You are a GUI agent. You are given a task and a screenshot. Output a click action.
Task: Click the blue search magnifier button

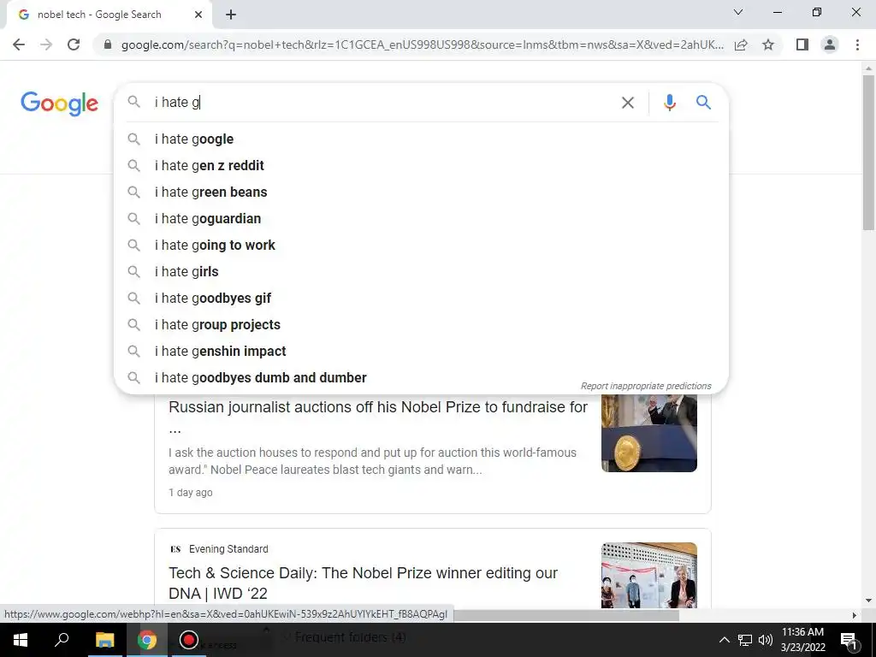(x=703, y=103)
